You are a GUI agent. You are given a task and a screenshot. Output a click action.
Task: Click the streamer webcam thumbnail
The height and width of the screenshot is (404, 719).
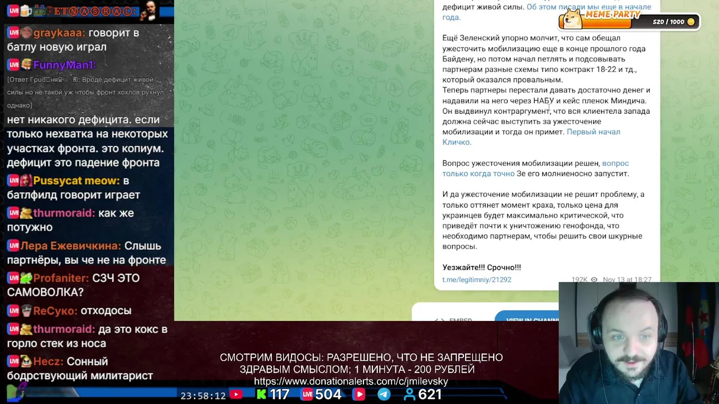pyautogui.click(x=639, y=343)
